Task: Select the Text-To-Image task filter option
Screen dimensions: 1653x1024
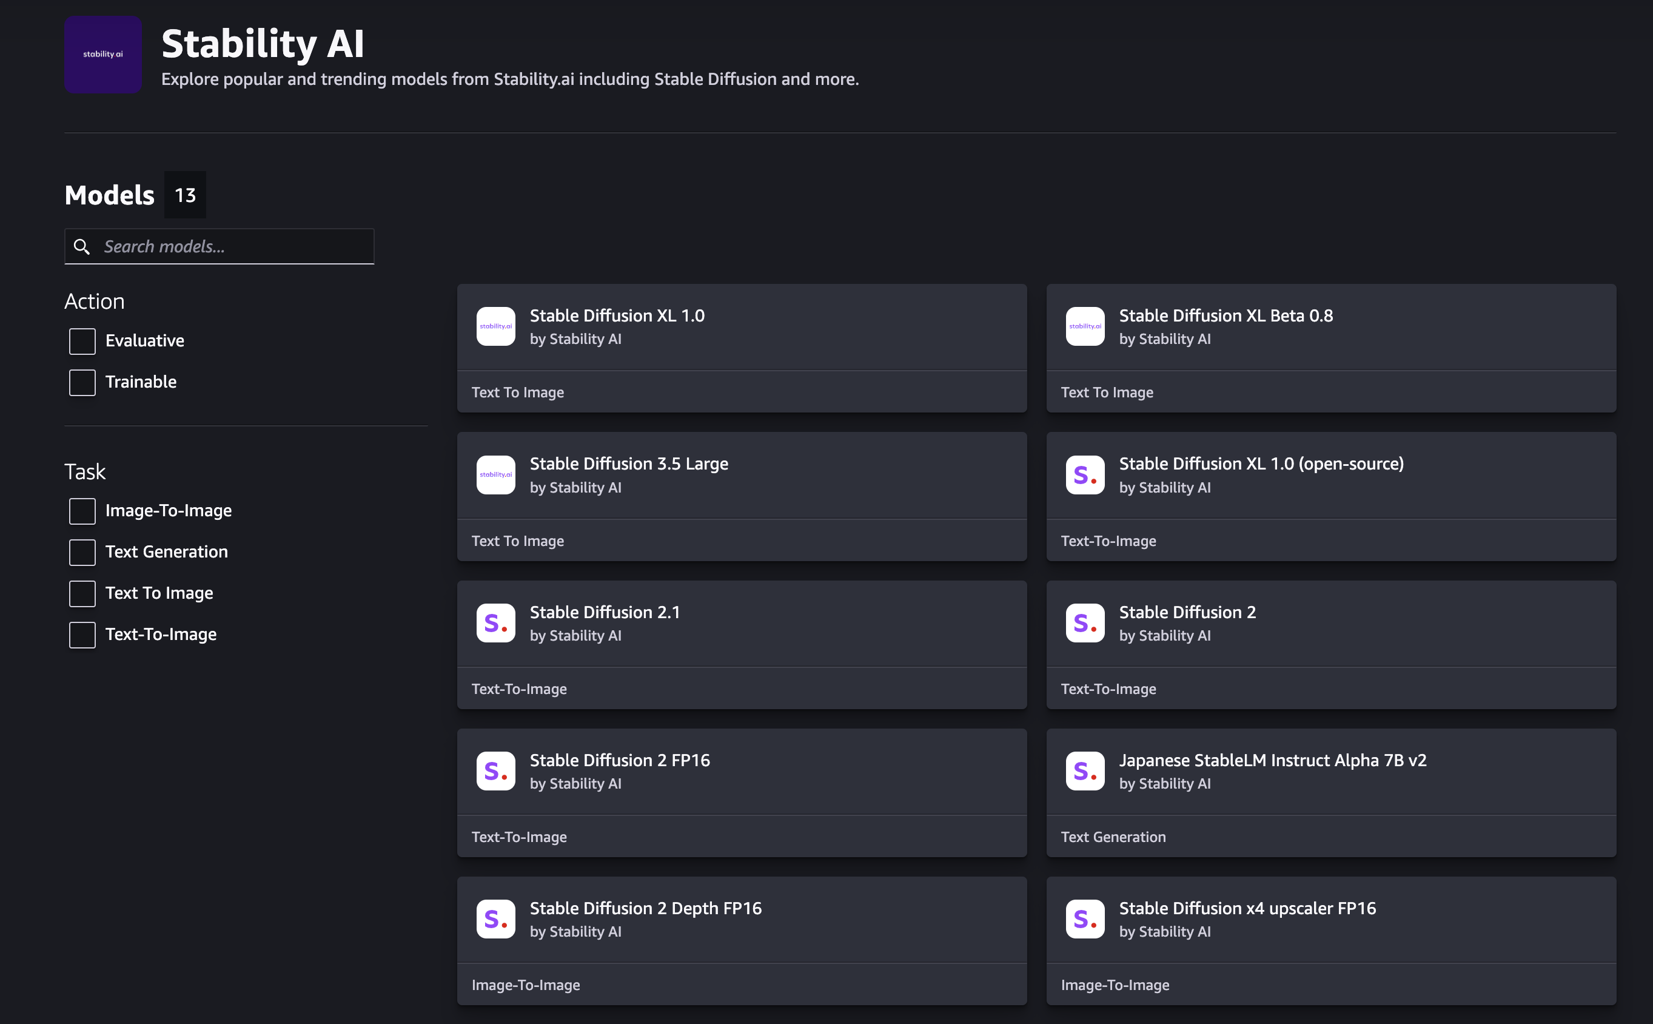Action: pyautogui.click(x=80, y=635)
